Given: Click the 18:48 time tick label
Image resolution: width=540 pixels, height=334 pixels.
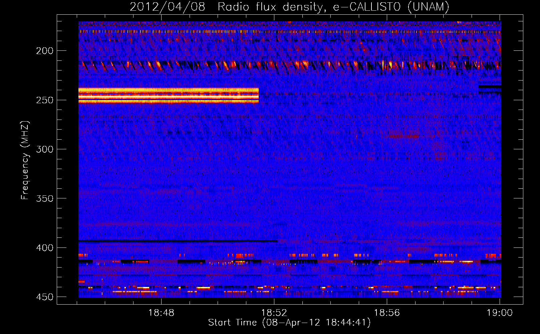Looking at the screenshot, I should (162, 313).
